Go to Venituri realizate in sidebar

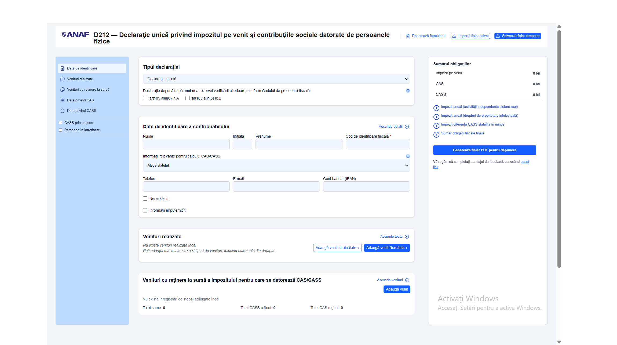(80, 79)
